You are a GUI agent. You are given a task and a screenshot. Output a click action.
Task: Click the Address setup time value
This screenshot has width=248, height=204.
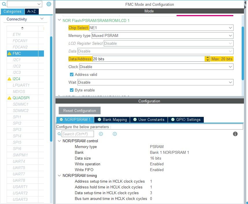(x=151, y=181)
